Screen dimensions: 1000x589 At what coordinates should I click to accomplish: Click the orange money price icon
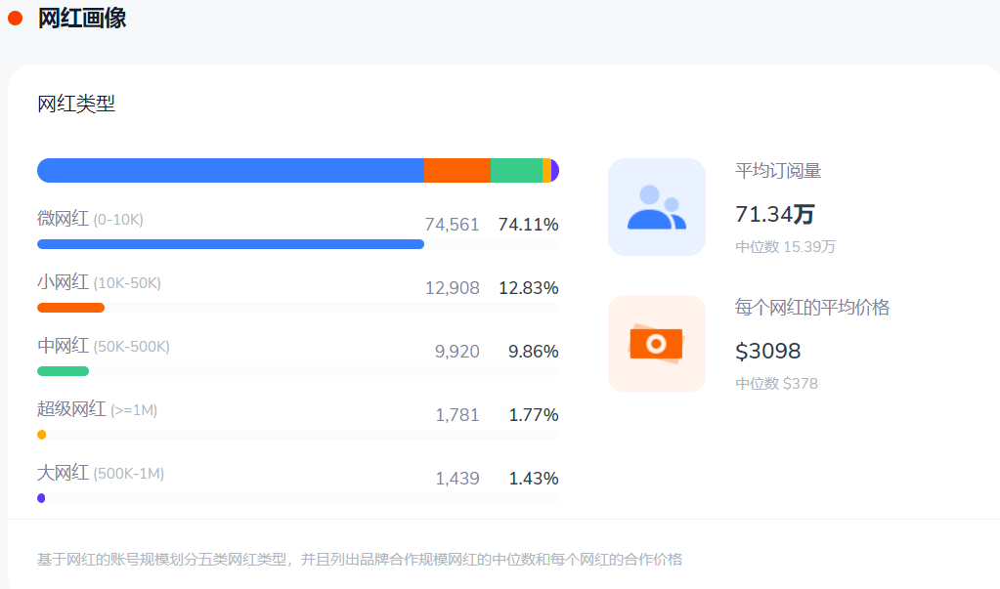656,344
